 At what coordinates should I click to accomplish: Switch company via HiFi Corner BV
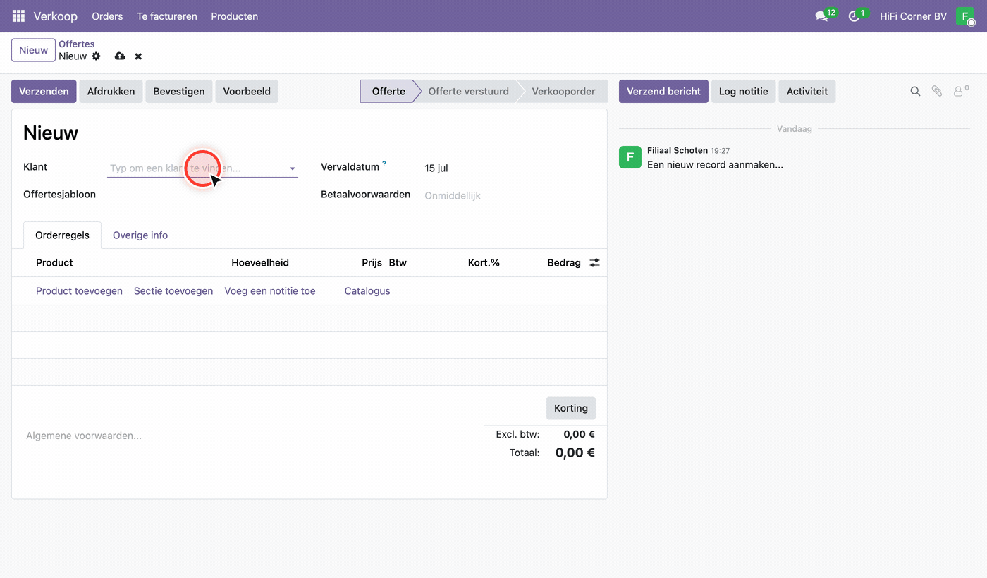[913, 16]
